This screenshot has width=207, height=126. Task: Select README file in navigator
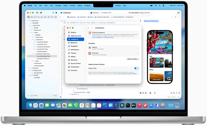(35, 23)
